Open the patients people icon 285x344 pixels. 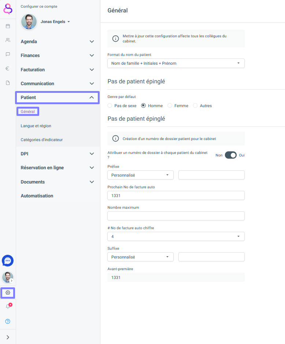click(x=8, y=40)
